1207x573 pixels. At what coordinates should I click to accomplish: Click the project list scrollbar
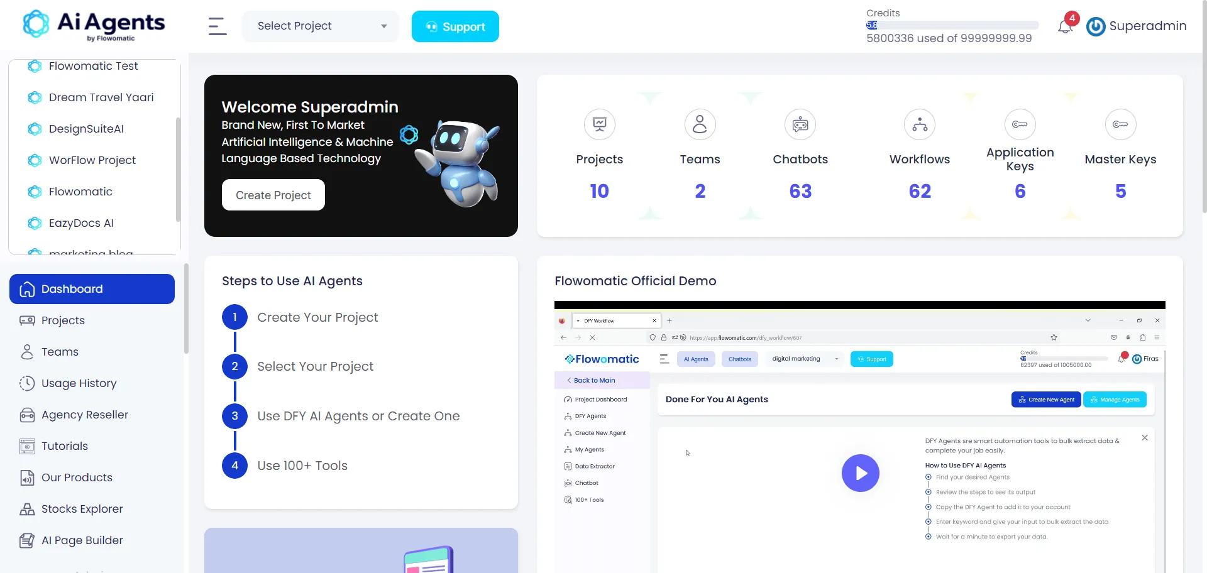pos(178,170)
